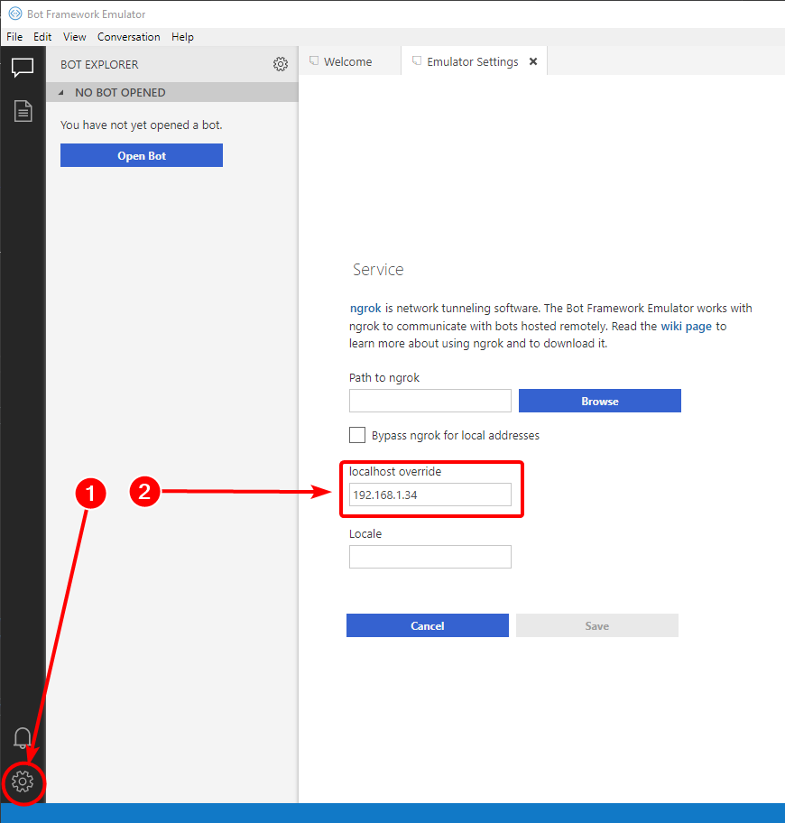Screen dimensions: 785x823
Task: Click the BOT EXPLORER panel heading
Action: pos(99,65)
